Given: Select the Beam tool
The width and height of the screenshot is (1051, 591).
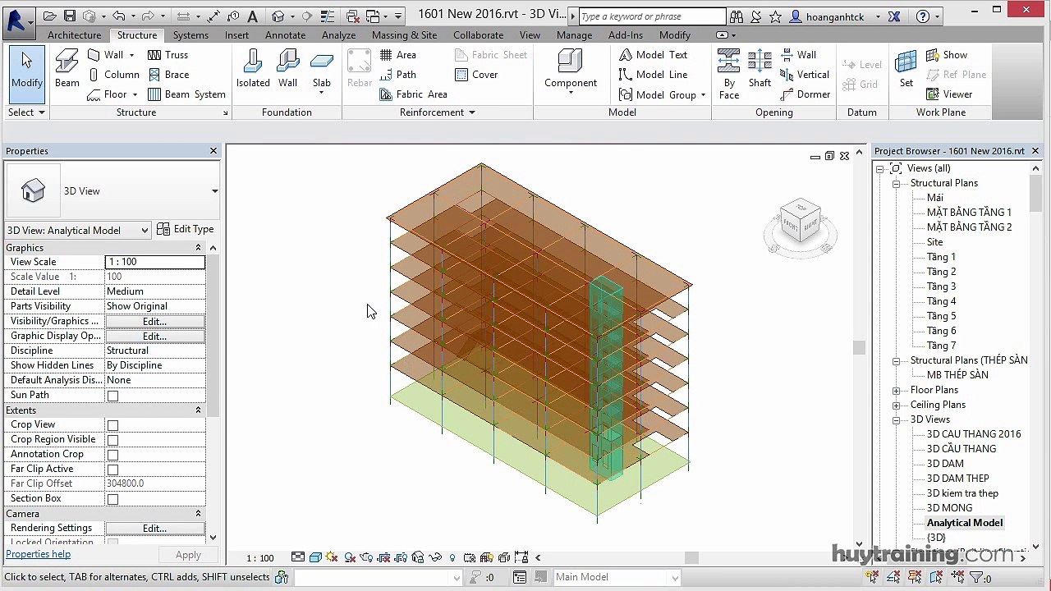Looking at the screenshot, I should (x=67, y=68).
